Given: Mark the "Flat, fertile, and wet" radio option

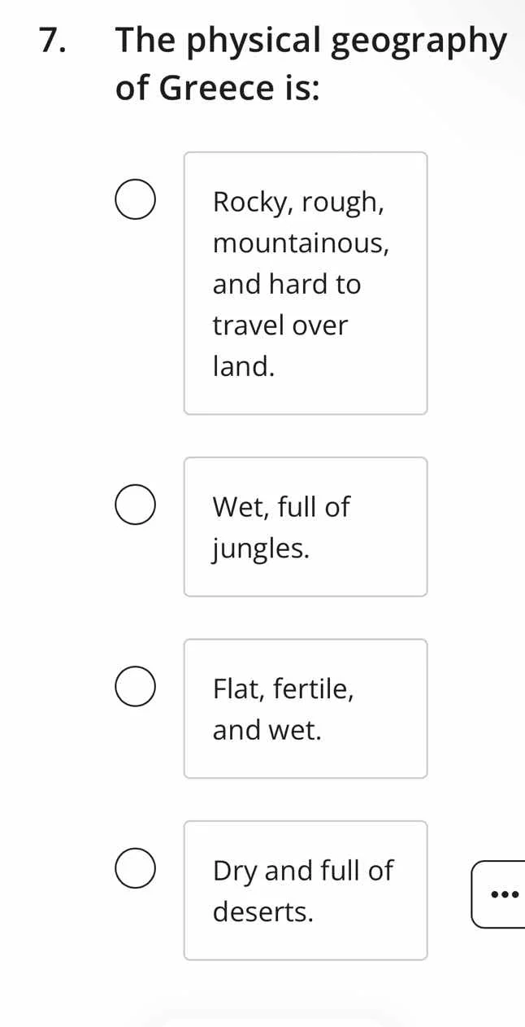Looking at the screenshot, I should click(x=135, y=688).
